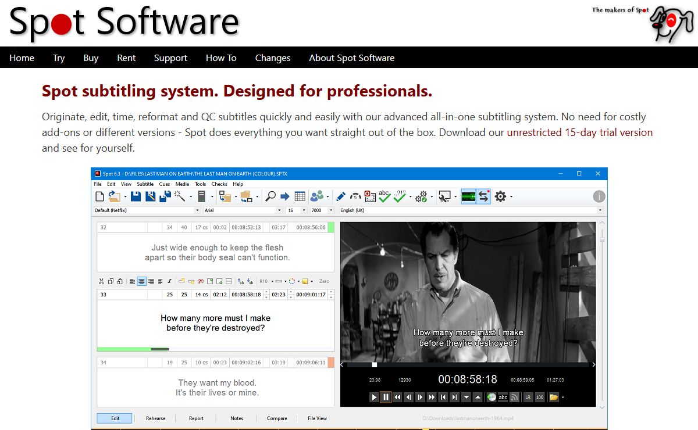
Task: Click the grey info circle icon
Action: point(599,196)
